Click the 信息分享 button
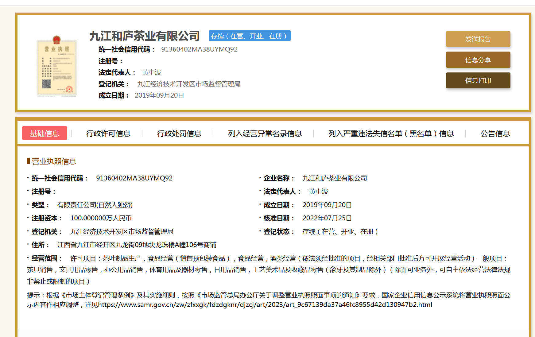This screenshot has height=337, width=535. pyautogui.click(x=478, y=60)
